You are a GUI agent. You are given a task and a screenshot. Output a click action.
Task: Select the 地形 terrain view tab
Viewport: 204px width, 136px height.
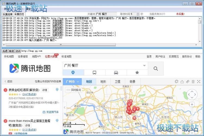coord(103,82)
